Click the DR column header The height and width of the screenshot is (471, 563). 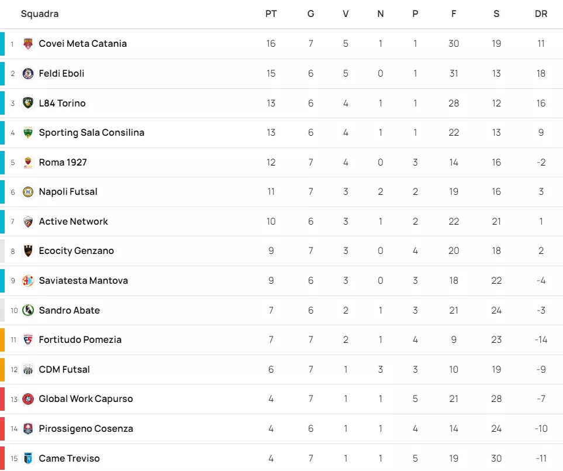point(541,14)
